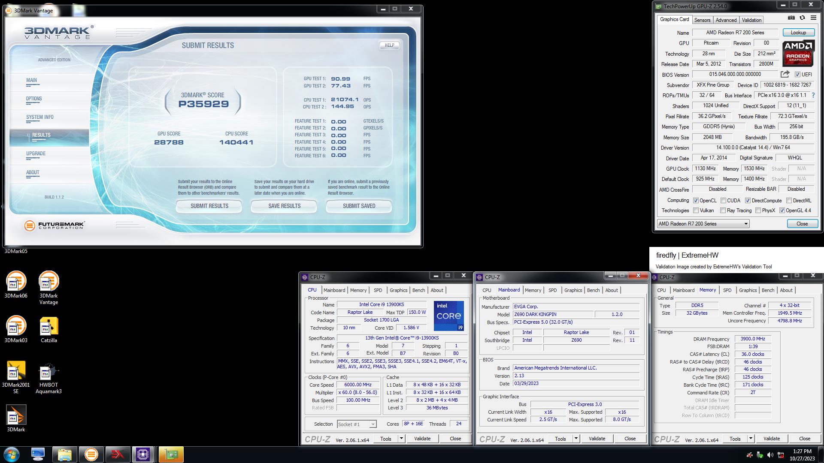The image size is (824, 463).
Task: Open the 3DMark Vantage desktop shortcut
Action: pyautogui.click(x=48, y=288)
